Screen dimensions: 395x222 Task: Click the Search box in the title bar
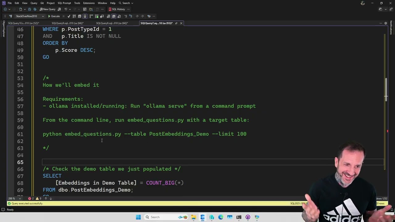click(x=126, y=3)
